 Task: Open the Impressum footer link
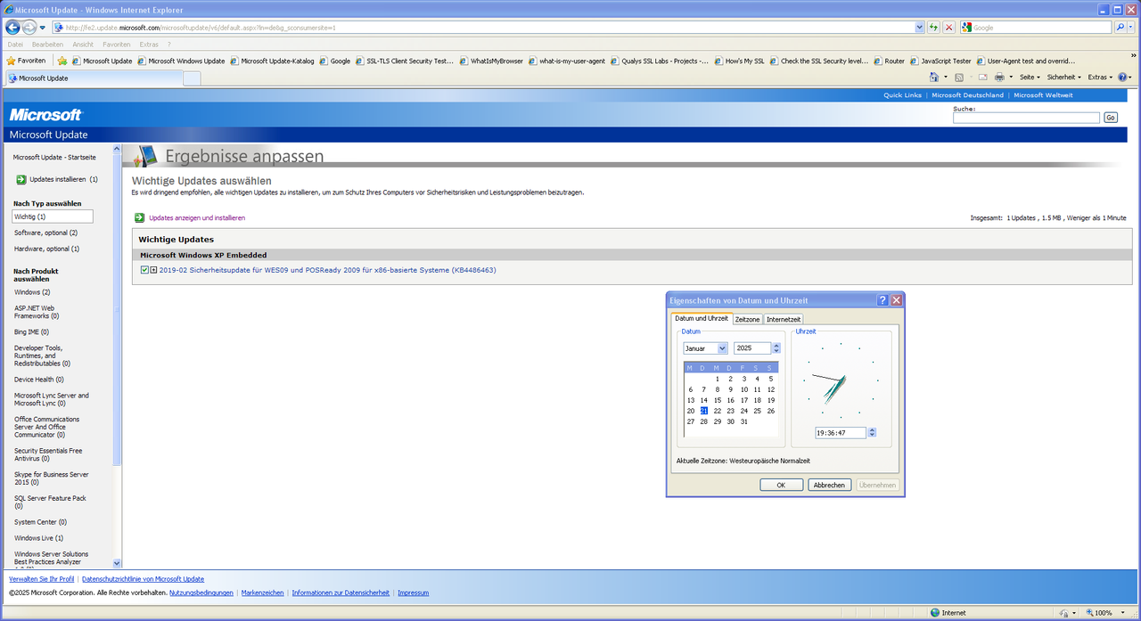414,592
